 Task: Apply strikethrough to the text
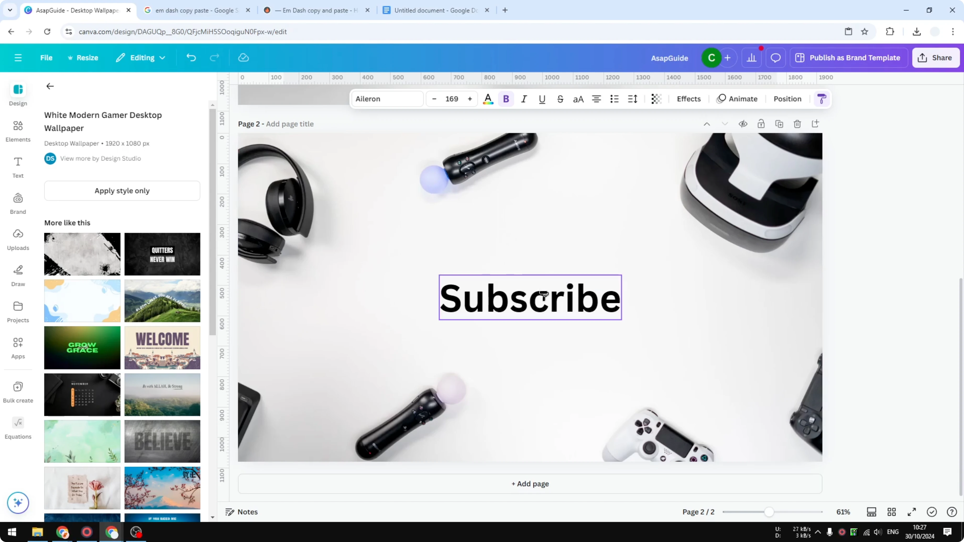(x=560, y=99)
